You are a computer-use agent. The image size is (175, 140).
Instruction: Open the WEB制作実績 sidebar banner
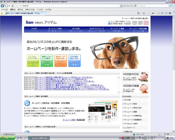coord(135,88)
